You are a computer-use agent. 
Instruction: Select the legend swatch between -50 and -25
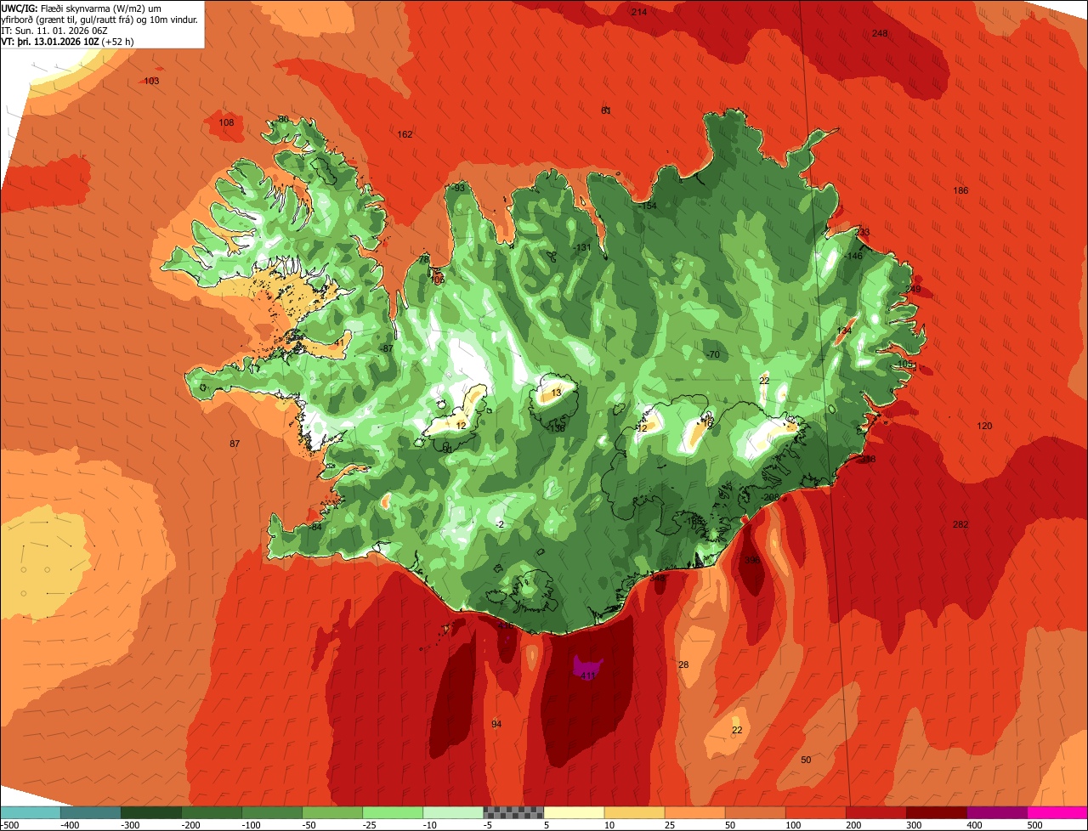(x=332, y=812)
